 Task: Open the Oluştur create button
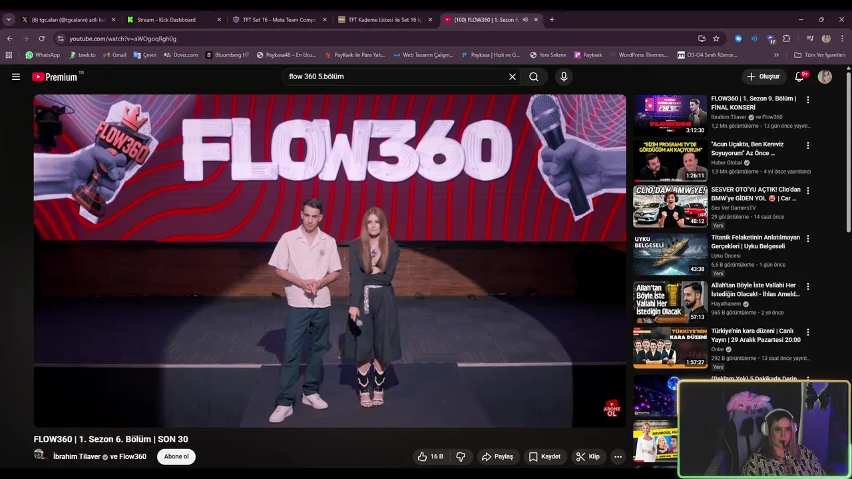[x=763, y=77]
